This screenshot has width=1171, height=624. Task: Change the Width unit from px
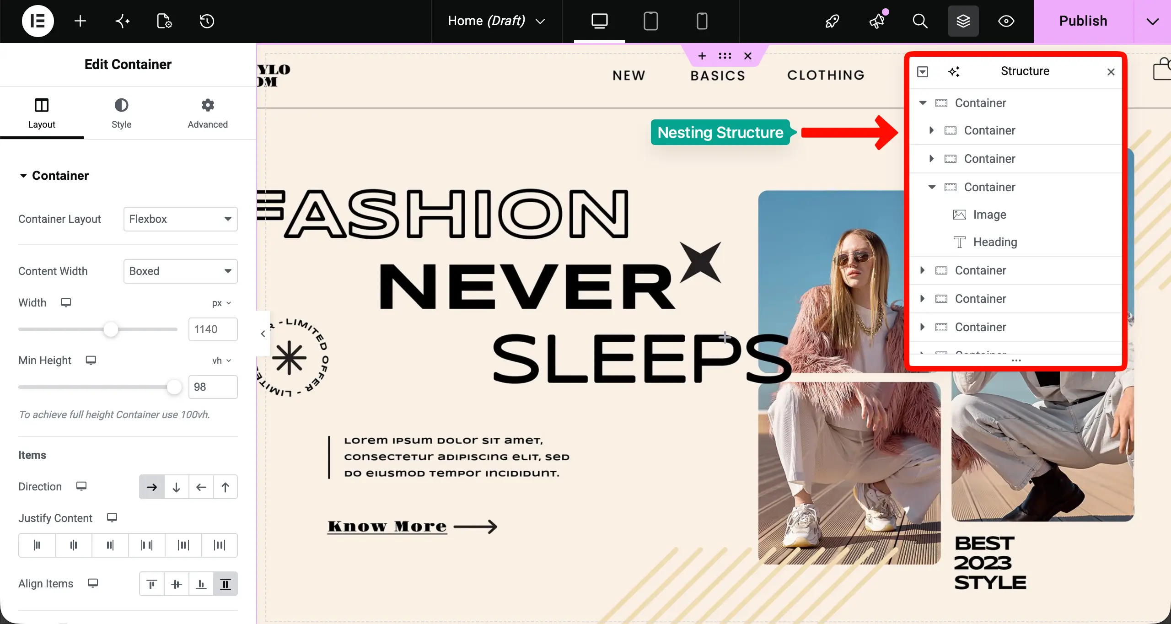pos(221,303)
